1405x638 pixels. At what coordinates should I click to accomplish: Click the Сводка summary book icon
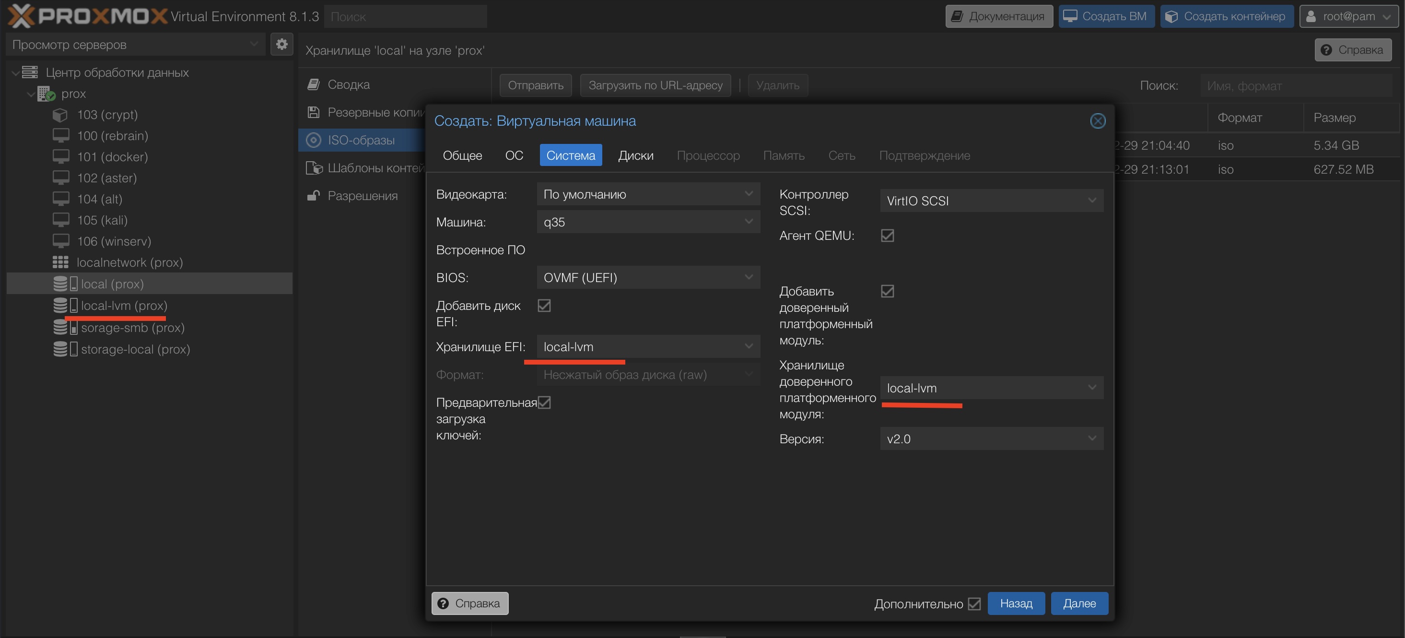coord(314,84)
